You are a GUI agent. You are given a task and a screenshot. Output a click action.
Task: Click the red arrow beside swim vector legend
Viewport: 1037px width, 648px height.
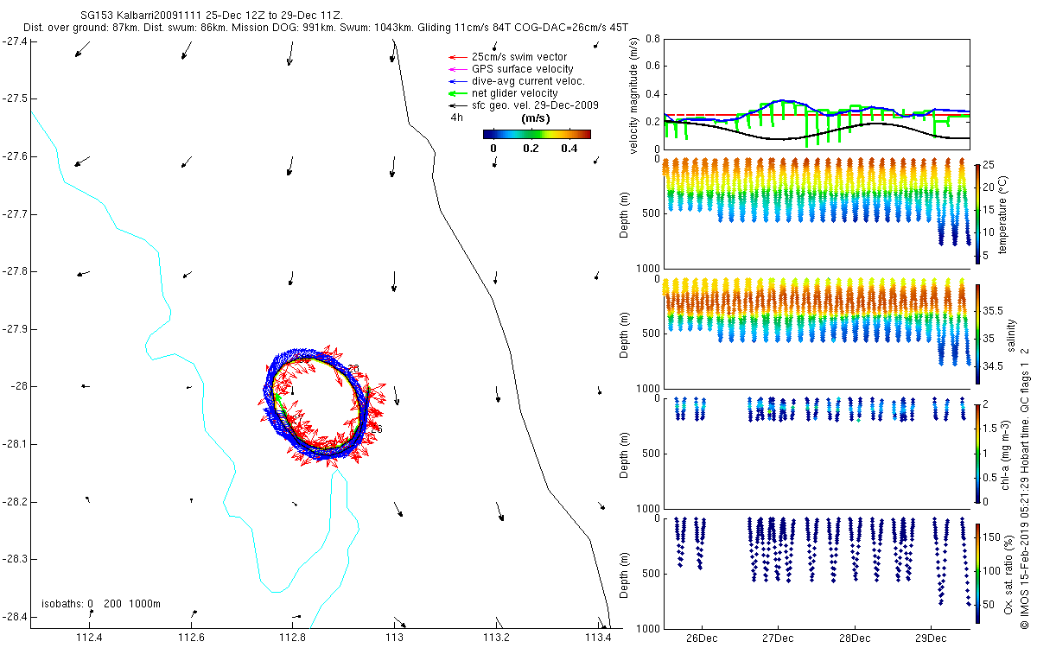tap(458, 57)
